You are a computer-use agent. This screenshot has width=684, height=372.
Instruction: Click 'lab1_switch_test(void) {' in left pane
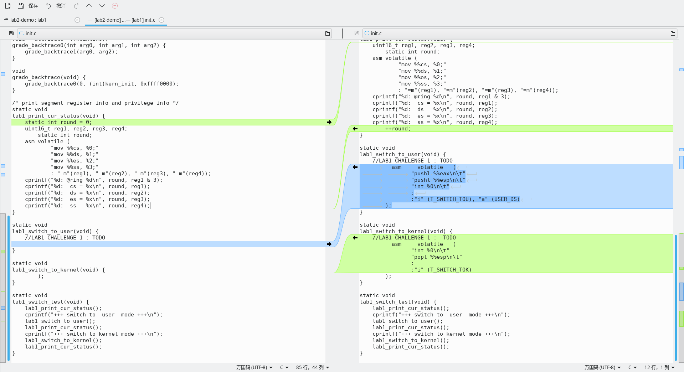coord(51,302)
